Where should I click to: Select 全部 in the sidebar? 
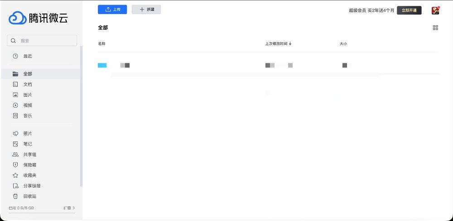40,74
